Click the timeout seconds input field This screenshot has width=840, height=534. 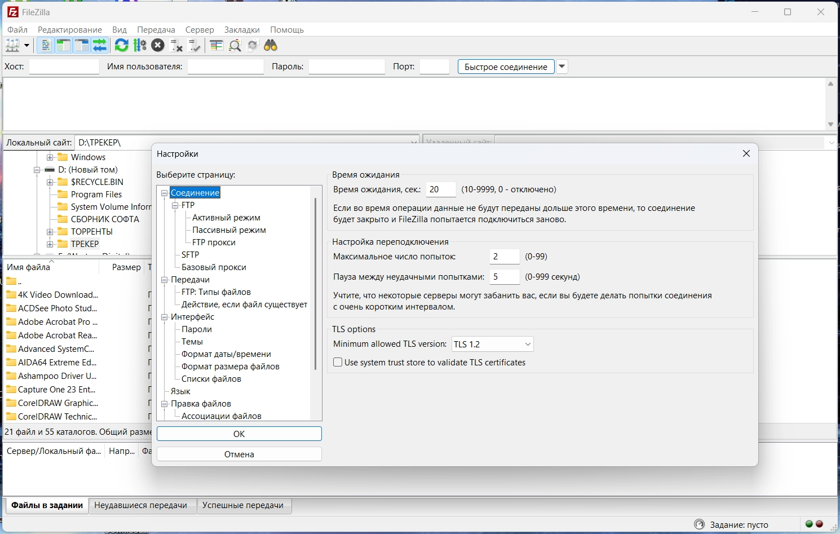point(440,189)
